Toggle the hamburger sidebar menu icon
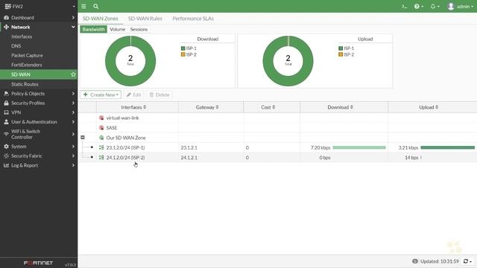Screen dimensions: 477x268 (x=83, y=6)
